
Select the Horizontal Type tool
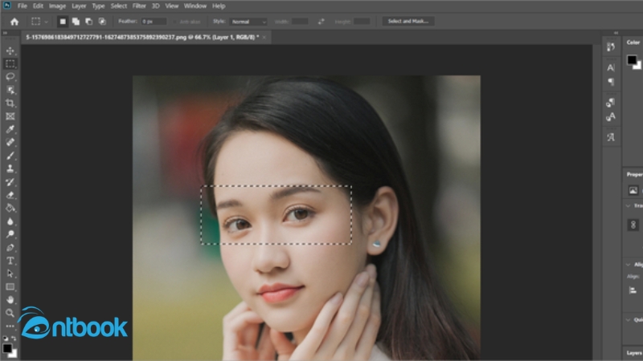point(10,261)
